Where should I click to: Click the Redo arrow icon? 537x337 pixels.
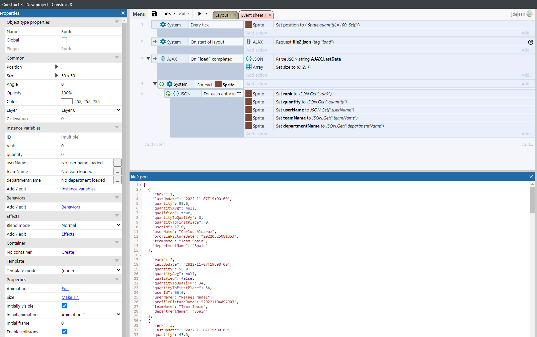(182, 14)
